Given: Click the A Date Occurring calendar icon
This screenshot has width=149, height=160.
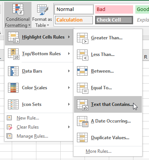Looking at the screenshot, I should point(83,121).
